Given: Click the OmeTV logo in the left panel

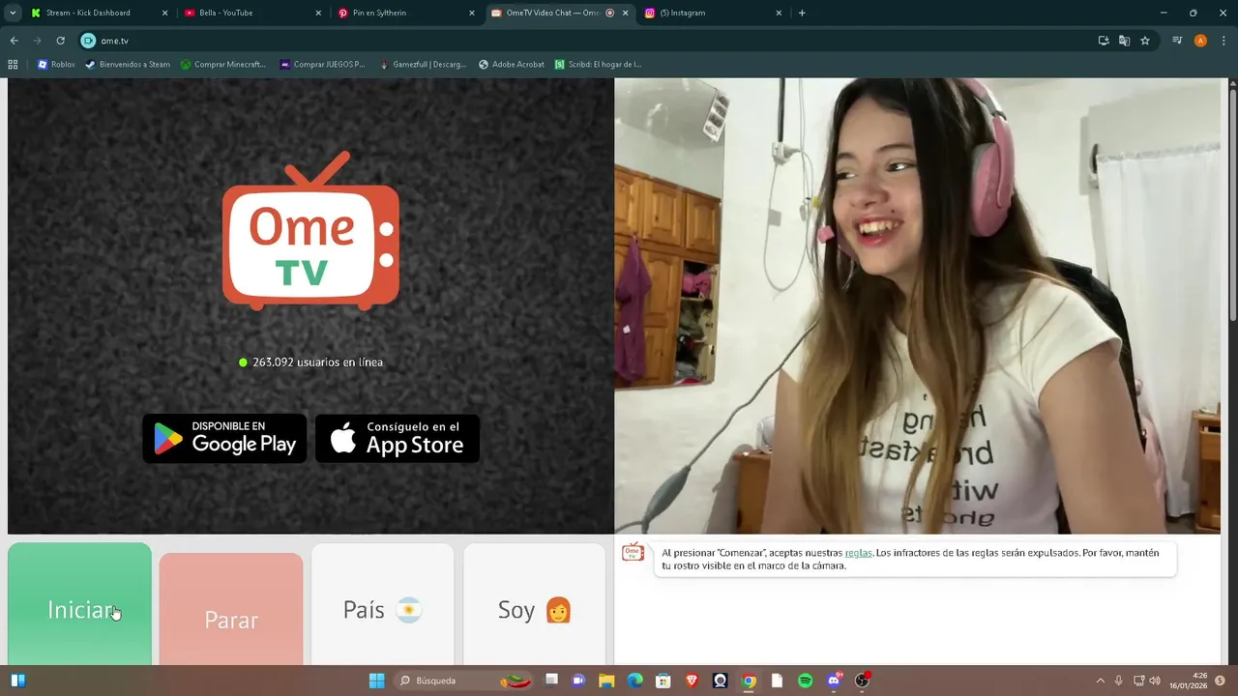Looking at the screenshot, I should [310, 231].
